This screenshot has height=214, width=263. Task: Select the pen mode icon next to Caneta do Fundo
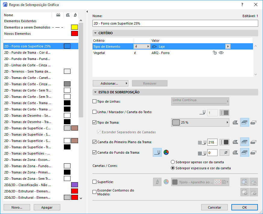pos(157,152)
